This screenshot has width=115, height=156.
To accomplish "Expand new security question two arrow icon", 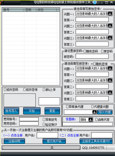I will click(110, 80).
